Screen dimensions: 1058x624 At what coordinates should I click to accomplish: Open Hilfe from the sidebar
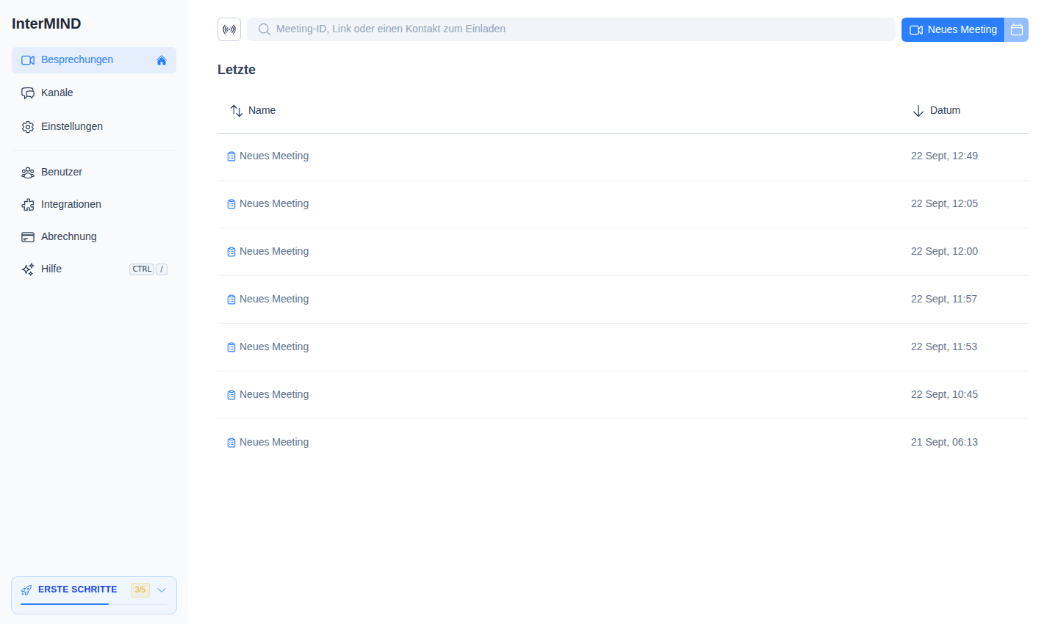click(94, 269)
